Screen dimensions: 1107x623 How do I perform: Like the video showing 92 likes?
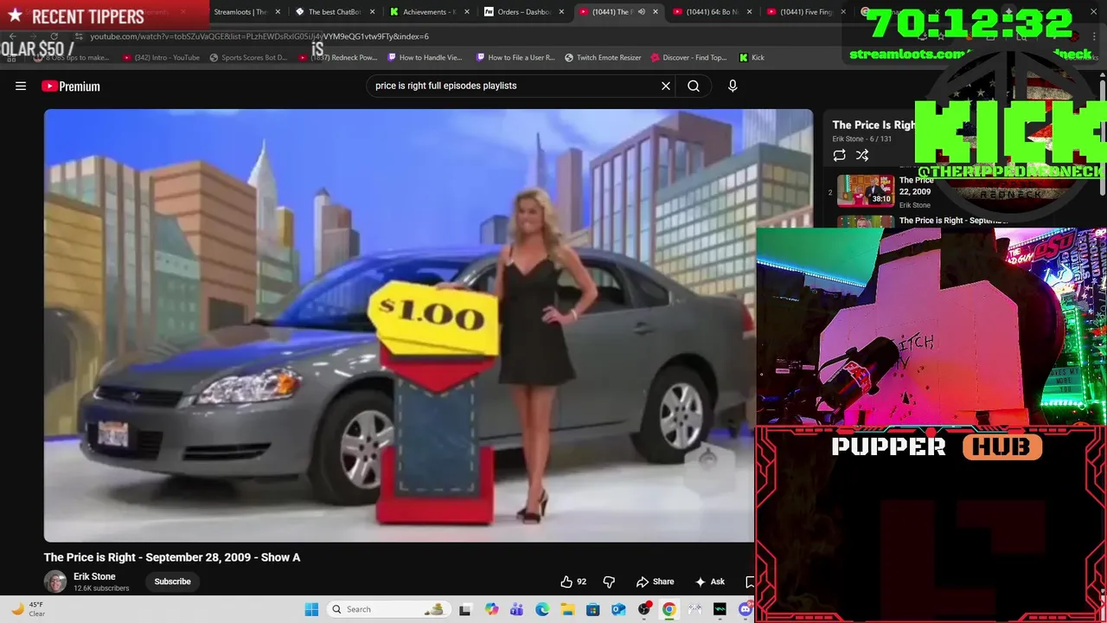click(x=573, y=581)
